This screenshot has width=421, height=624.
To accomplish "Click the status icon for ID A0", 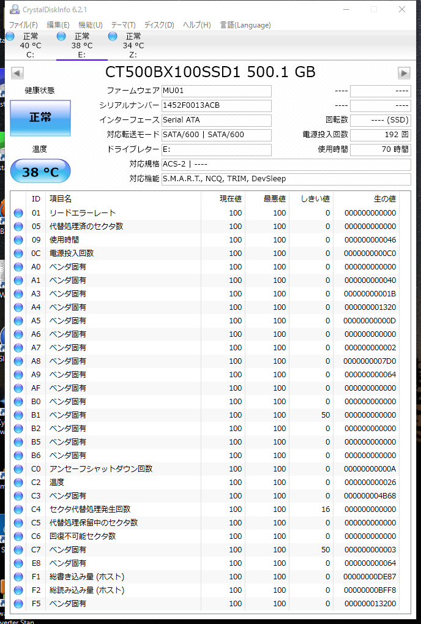I will tap(18, 267).
